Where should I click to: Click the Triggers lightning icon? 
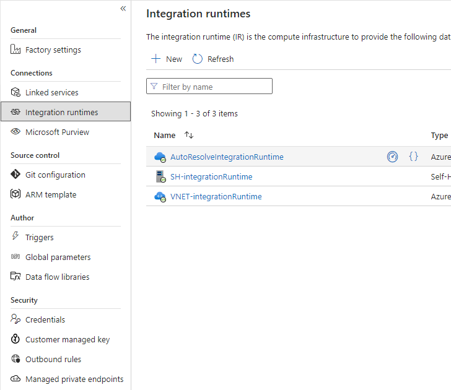[x=15, y=236]
